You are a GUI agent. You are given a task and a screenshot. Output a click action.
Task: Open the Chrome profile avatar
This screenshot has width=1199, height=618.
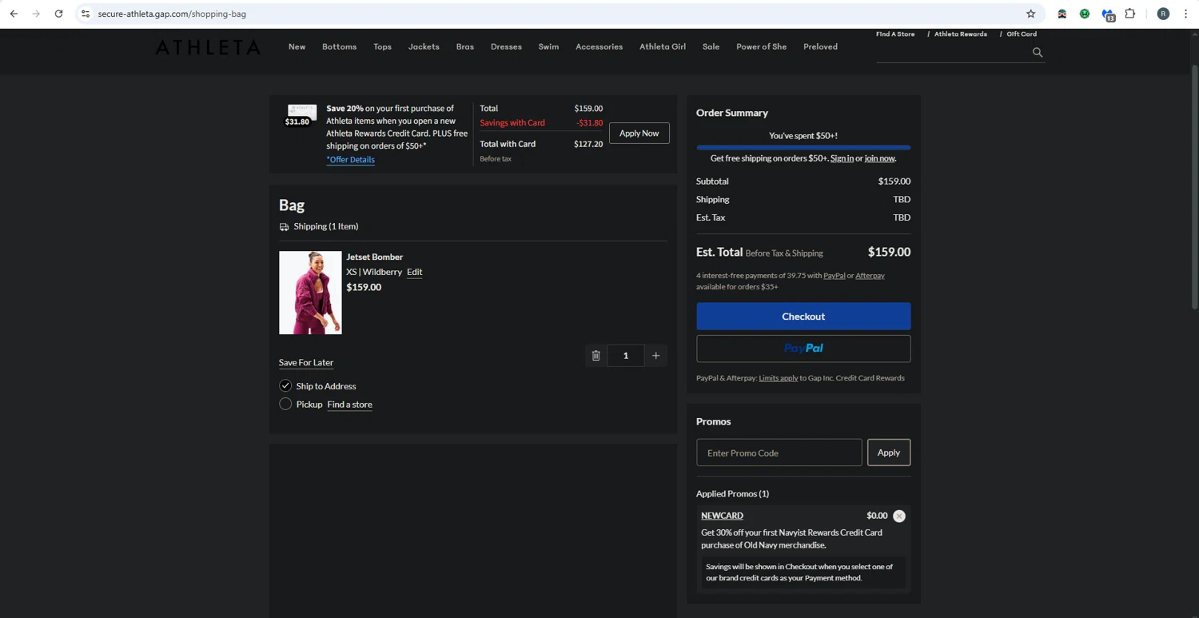tap(1163, 14)
